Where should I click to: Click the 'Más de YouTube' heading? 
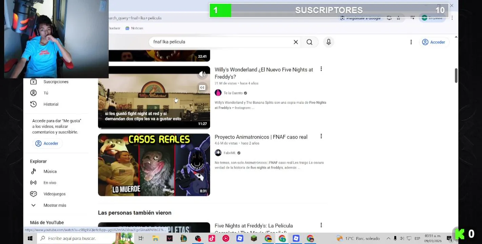coord(47,223)
